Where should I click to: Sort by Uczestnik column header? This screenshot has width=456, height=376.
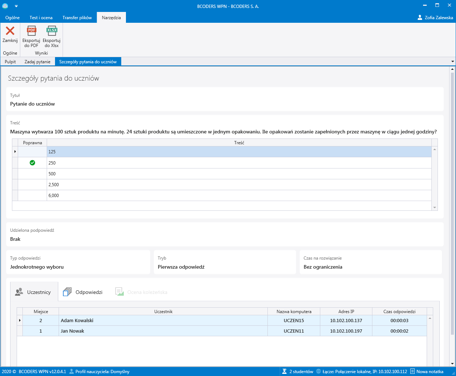pos(163,311)
